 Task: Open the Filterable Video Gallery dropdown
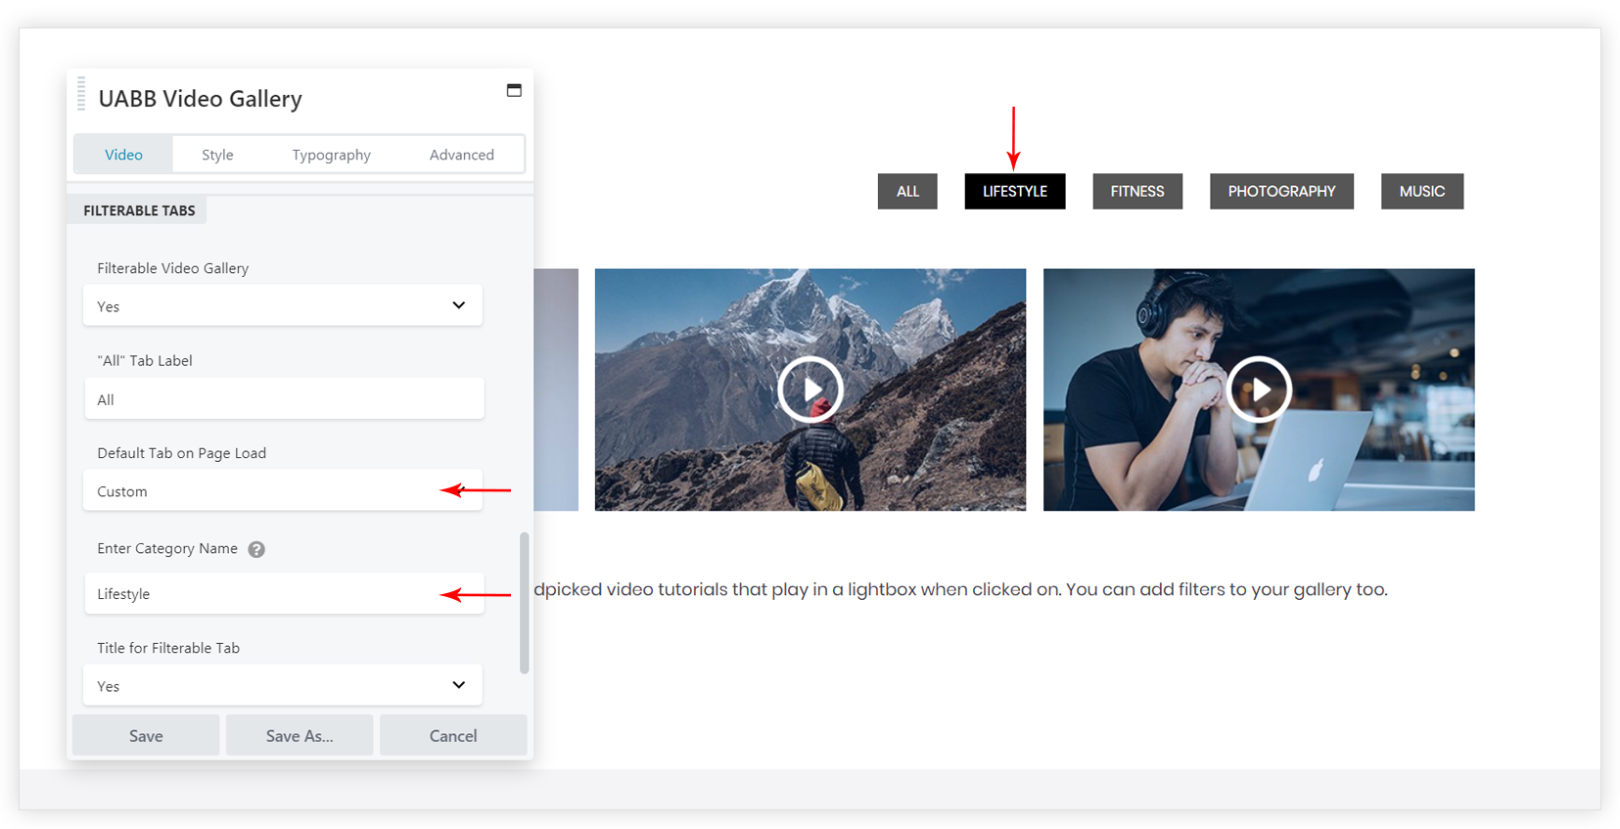click(283, 306)
